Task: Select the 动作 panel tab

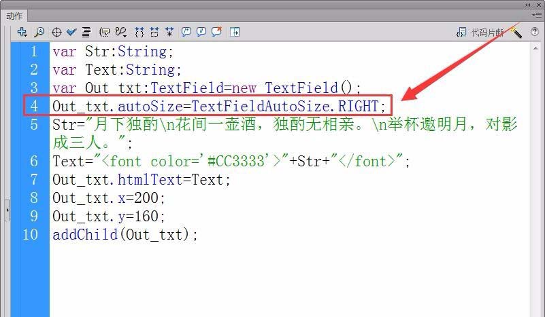Action: click(14, 16)
